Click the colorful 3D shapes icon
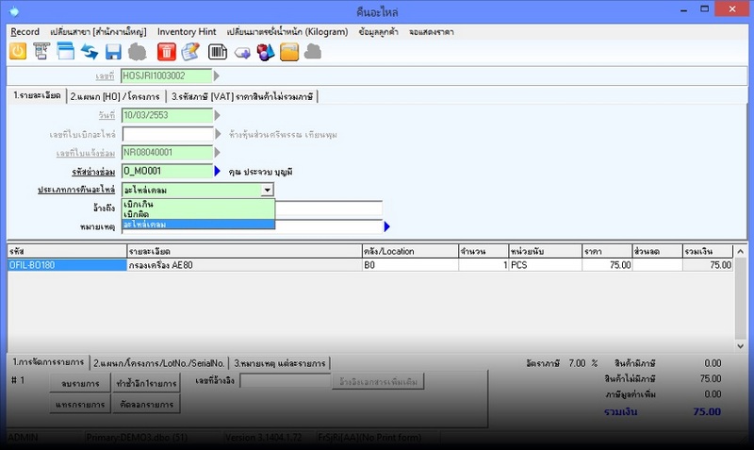This screenshot has width=754, height=450. coord(266,51)
